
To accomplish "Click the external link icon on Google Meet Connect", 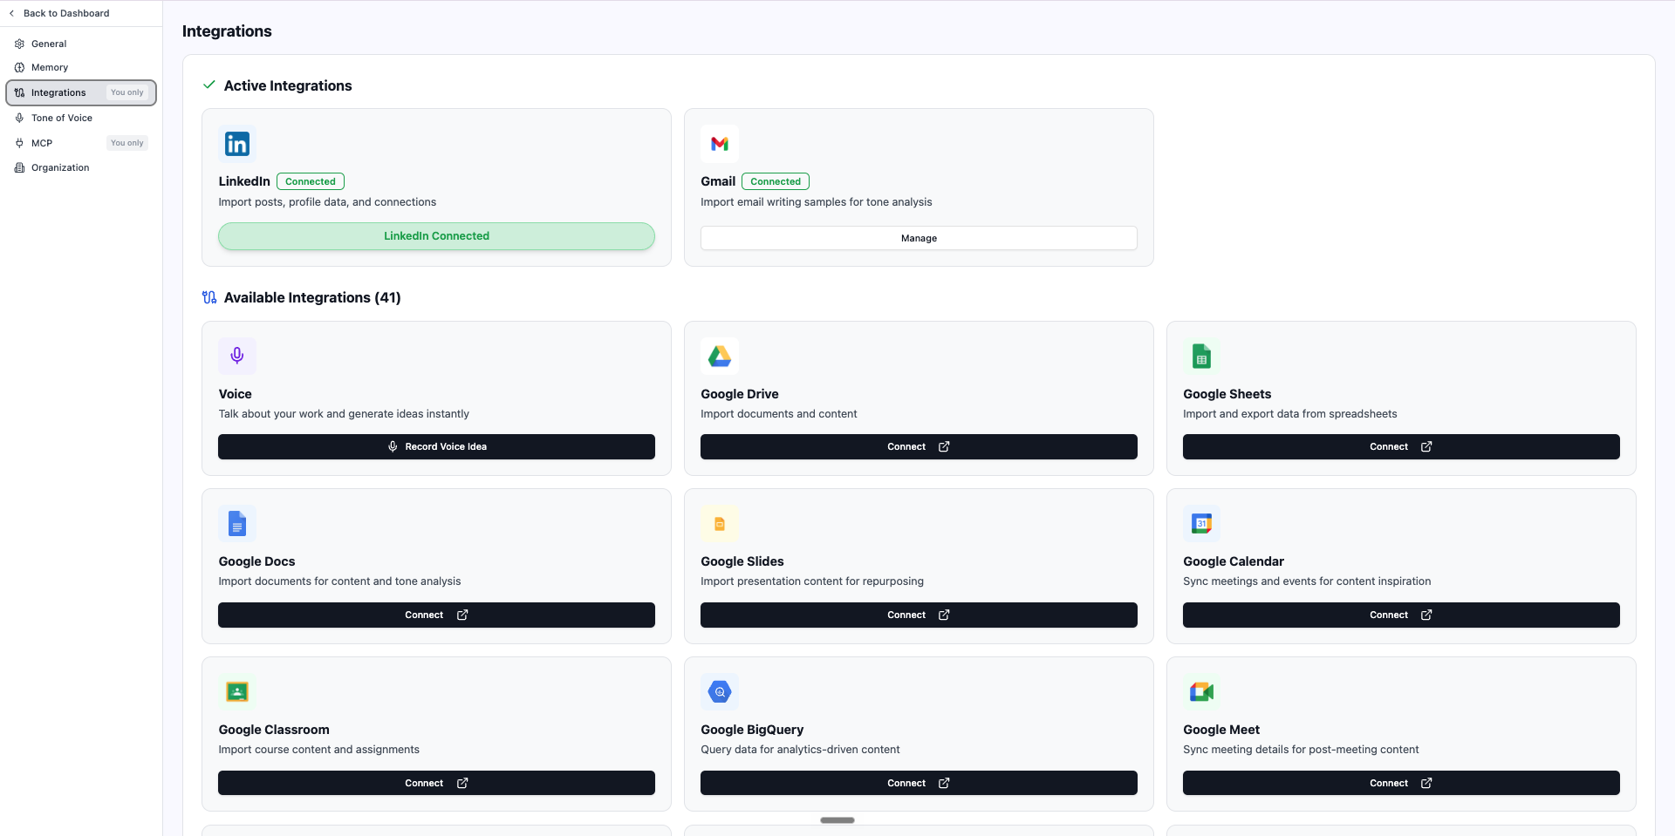I will [x=1426, y=783].
